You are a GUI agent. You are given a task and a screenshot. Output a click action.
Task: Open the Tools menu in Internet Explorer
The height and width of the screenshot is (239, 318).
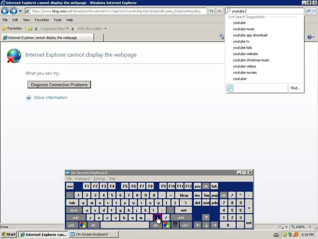[57, 20]
